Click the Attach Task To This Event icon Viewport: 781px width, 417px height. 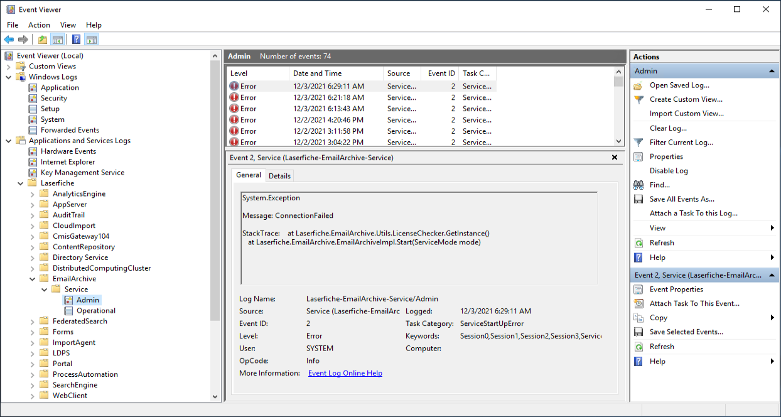coord(638,303)
